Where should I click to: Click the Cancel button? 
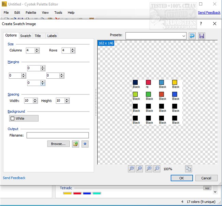tap(206, 178)
